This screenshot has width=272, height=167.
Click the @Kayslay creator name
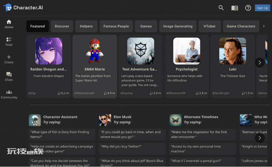pos(127,93)
